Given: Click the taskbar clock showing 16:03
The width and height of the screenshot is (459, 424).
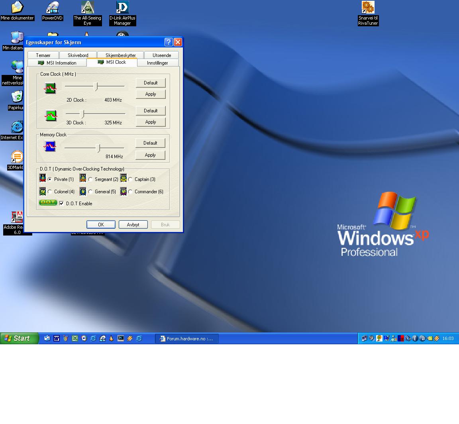Looking at the screenshot, I should (x=448, y=338).
